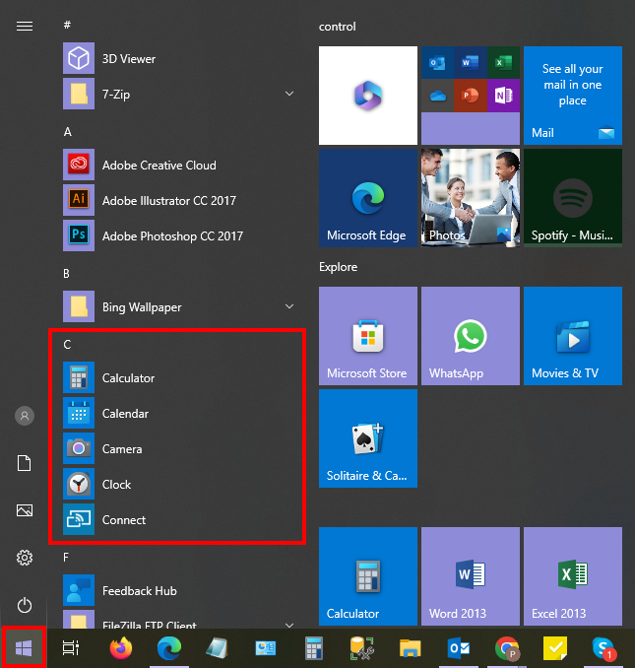Open Calculator from the taskbar
The image size is (635, 668).
(314, 648)
